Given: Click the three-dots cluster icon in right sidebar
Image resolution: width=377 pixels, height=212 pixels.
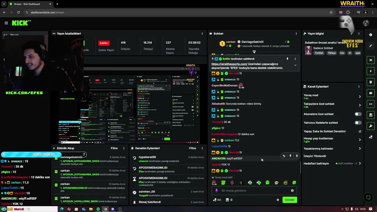Looking at the screenshot, I should pyautogui.click(x=371, y=137).
